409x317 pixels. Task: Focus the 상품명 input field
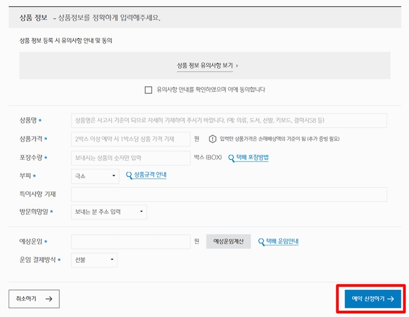point(229,120)
